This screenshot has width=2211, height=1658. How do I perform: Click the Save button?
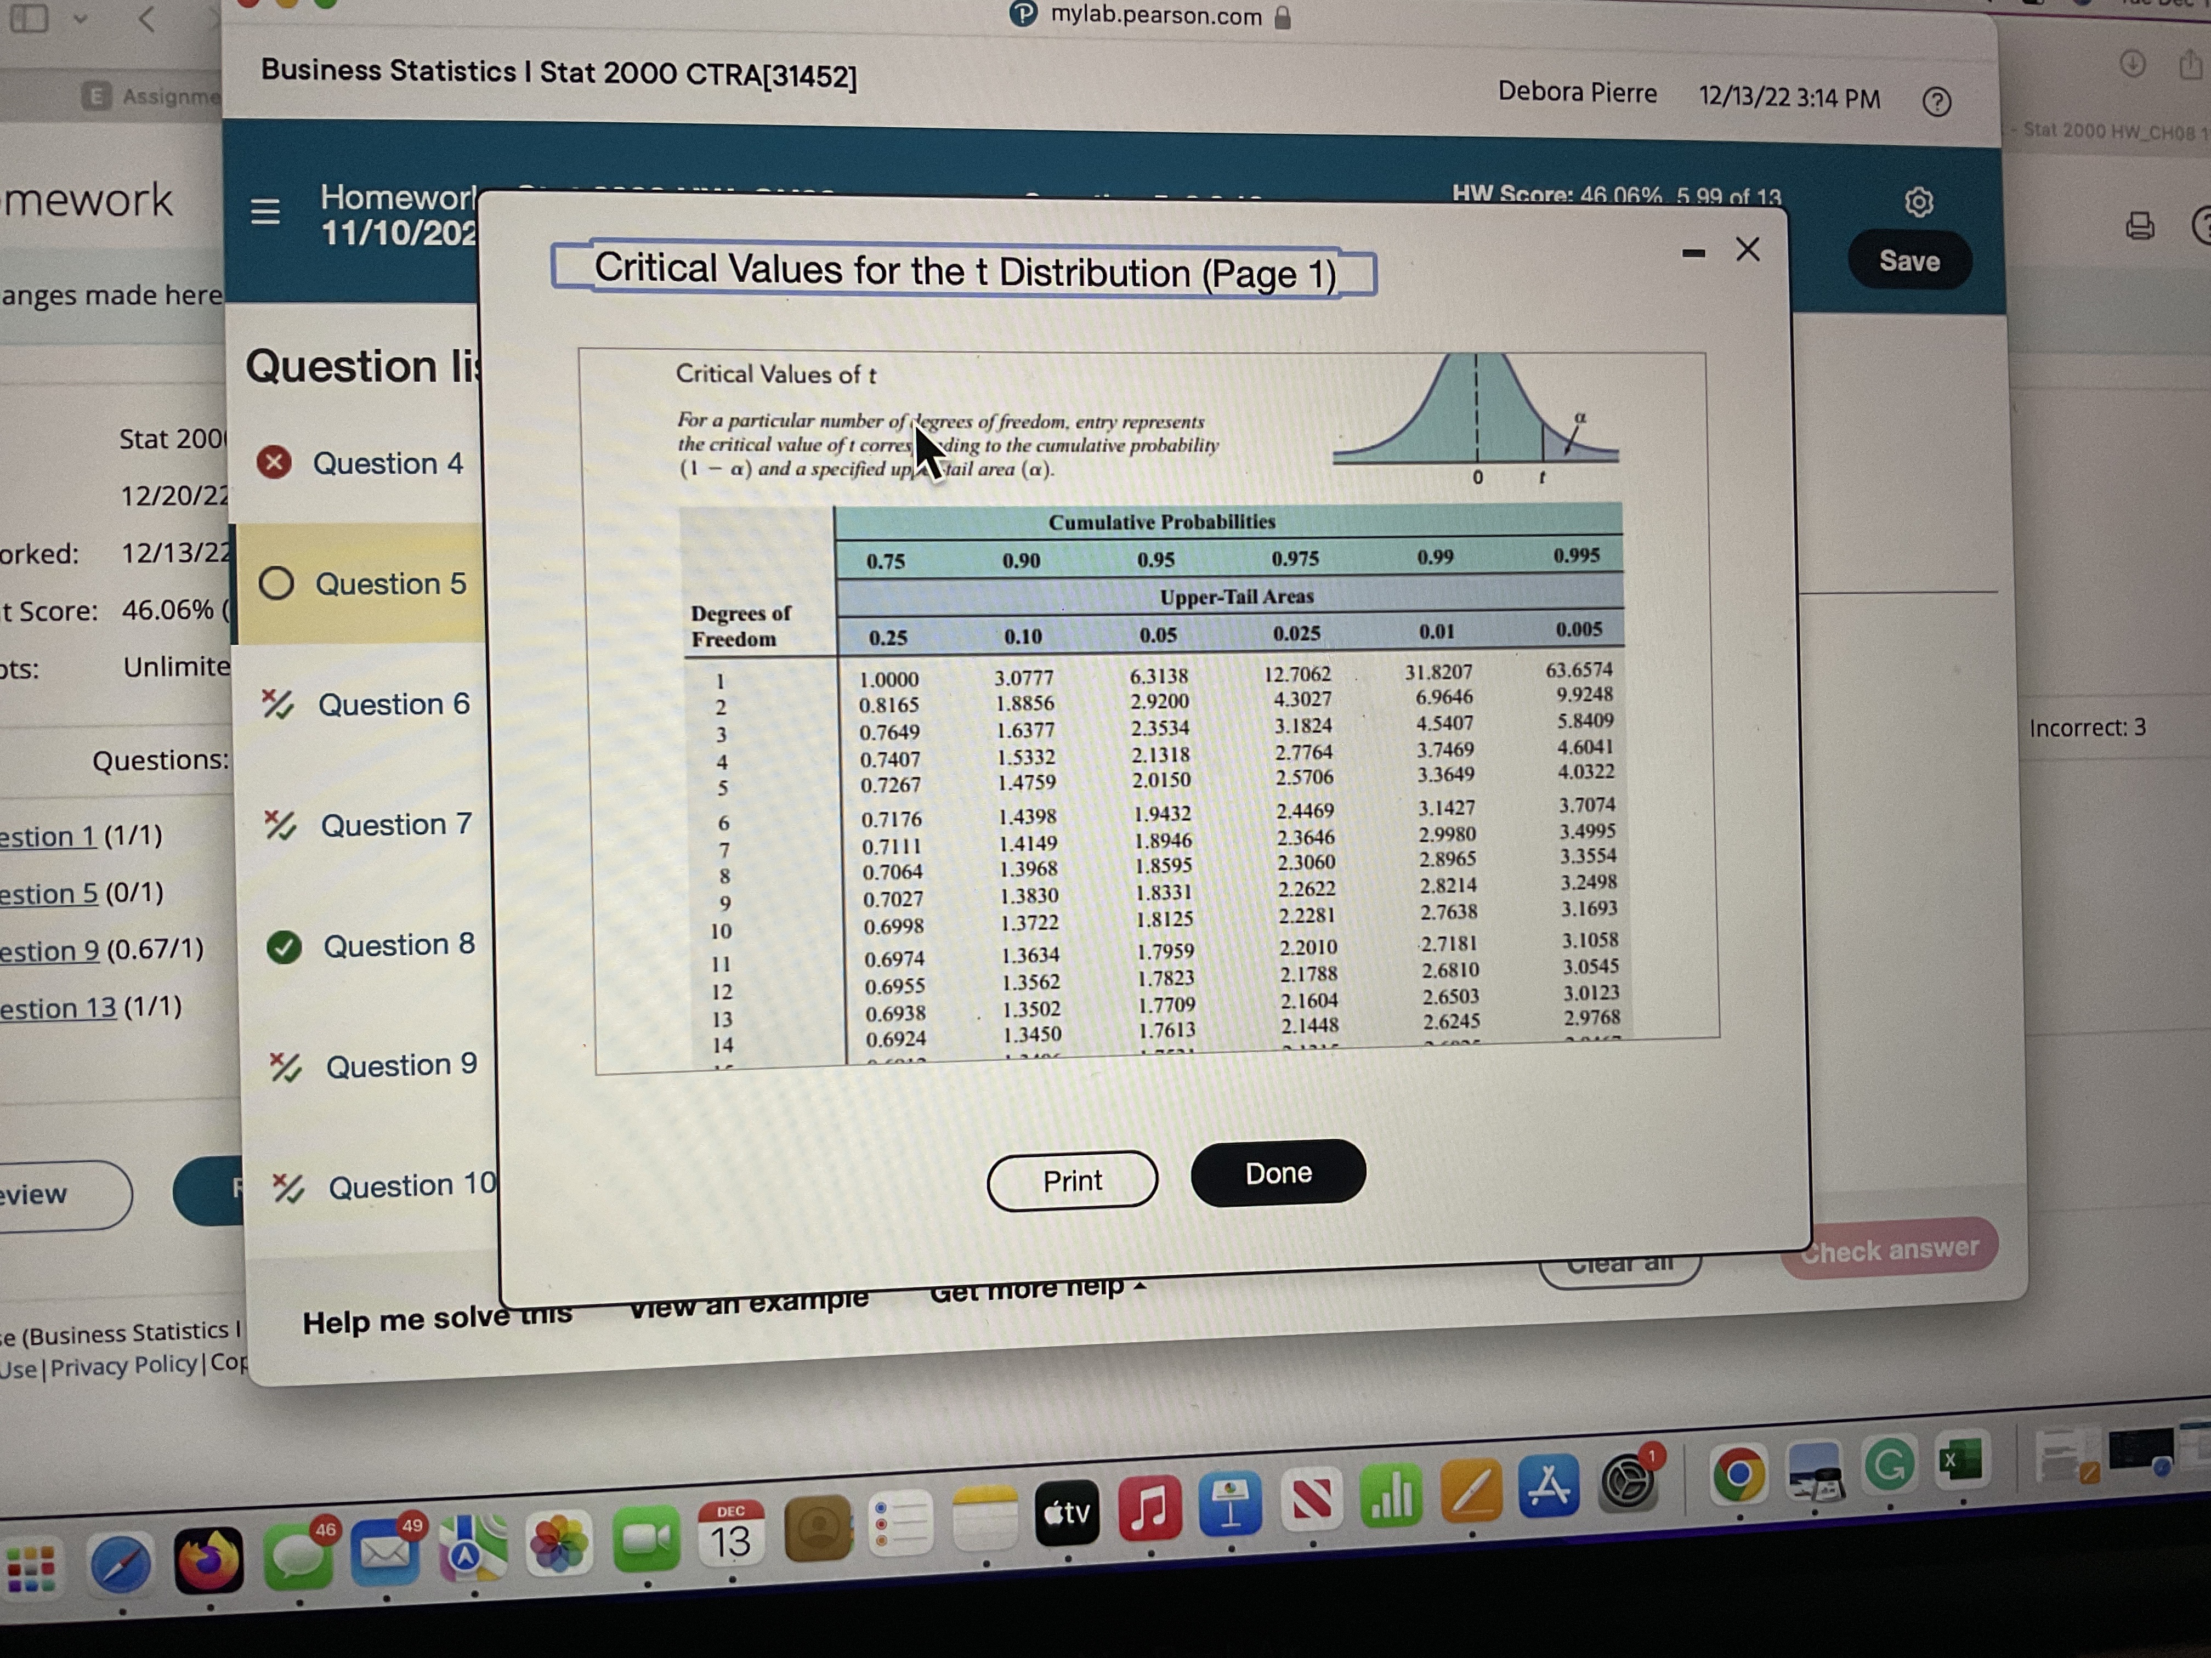pyautogui.click(x=1909, y=261)
